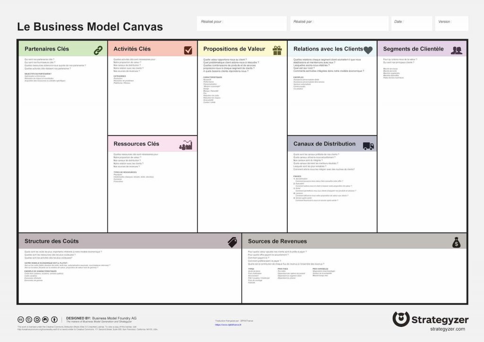Viewport: 484px width, 342px height.
Task: Select the people icon in Segments de Clientèle
Action: coord(458,51)
